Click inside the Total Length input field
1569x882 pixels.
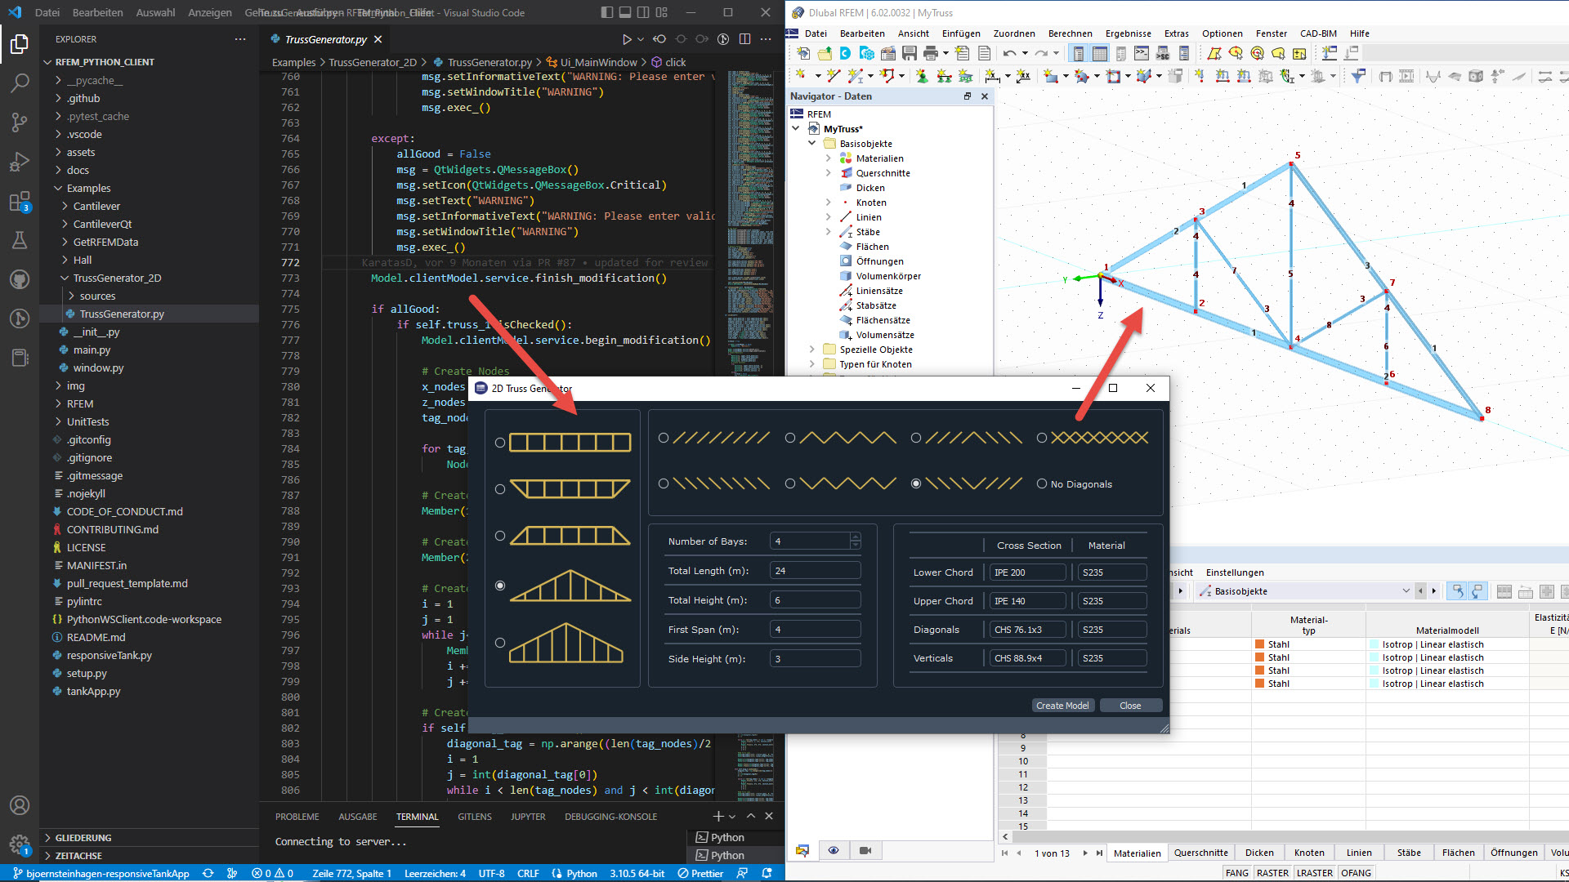pos(815,570)
